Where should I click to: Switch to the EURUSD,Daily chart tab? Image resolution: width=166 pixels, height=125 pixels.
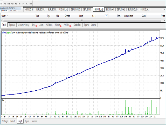tap(133, 10)
